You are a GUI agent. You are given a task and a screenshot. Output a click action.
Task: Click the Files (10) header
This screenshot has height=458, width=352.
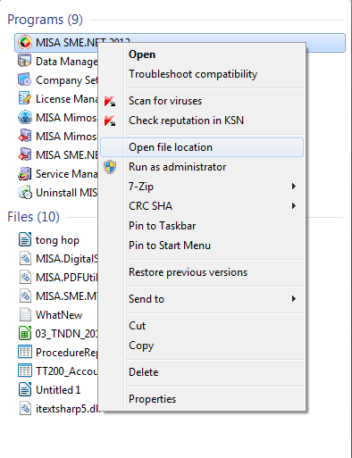click(x=33, y=217)
